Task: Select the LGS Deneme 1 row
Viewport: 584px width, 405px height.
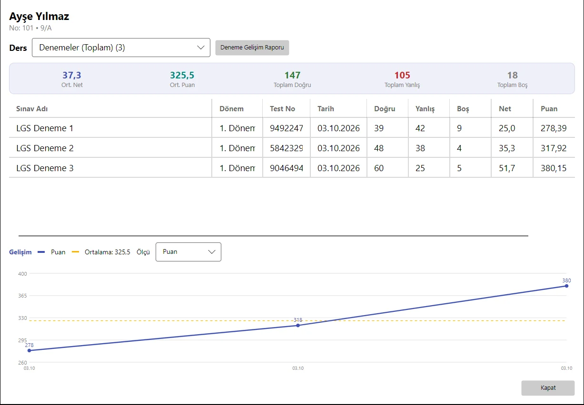Action: (x=292, y=128)
